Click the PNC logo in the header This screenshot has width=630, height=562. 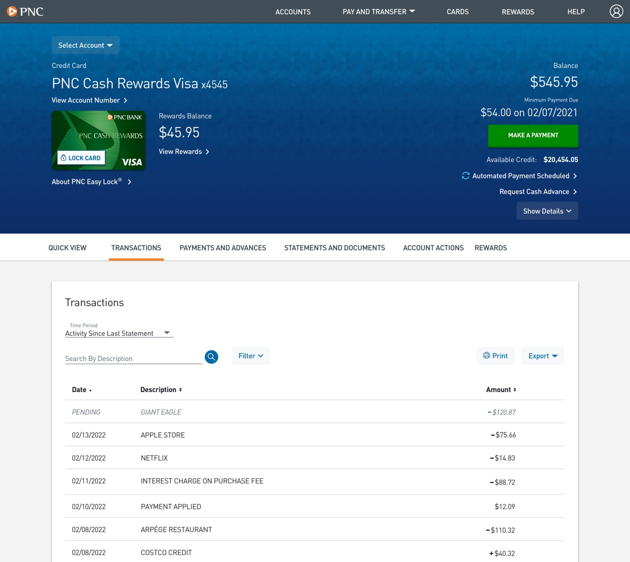coord(25,11)
